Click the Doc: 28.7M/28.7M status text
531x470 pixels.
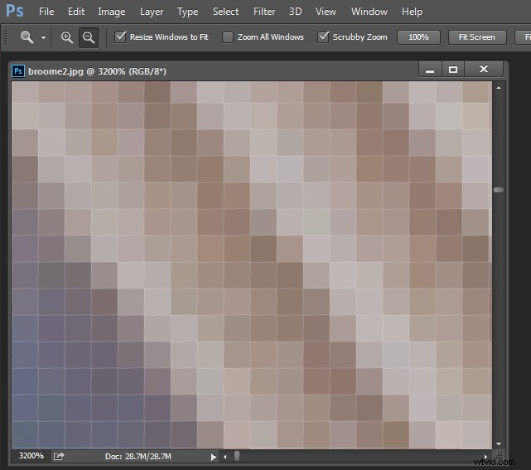tap(138, 457)
